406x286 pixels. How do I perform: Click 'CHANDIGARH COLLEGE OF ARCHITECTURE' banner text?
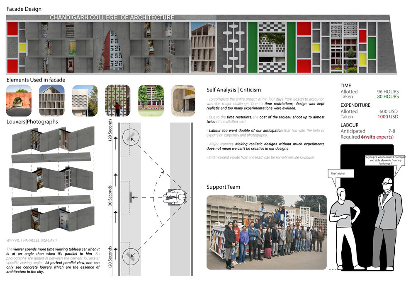coord(112,17)
